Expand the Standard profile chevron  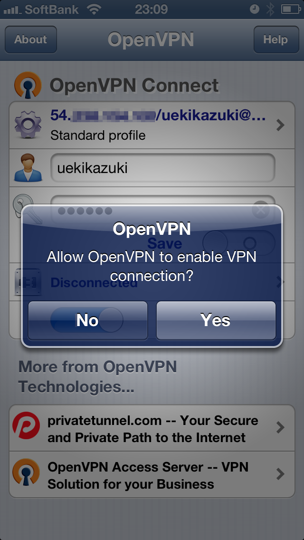click(x=280, y=125)
